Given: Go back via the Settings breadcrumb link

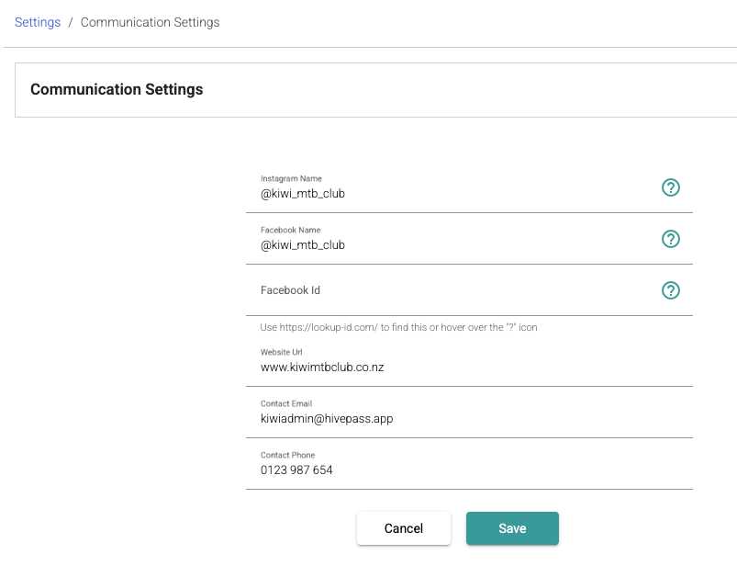Looking at the screenshot, I should coord(38,22).
